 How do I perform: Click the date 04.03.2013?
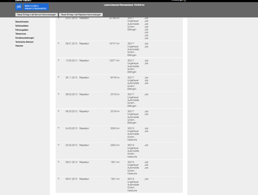pyautogui.click(x=71, y=128)
